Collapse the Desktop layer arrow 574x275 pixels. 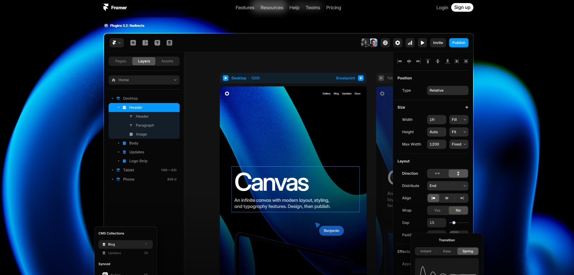[x=112, y=98]
